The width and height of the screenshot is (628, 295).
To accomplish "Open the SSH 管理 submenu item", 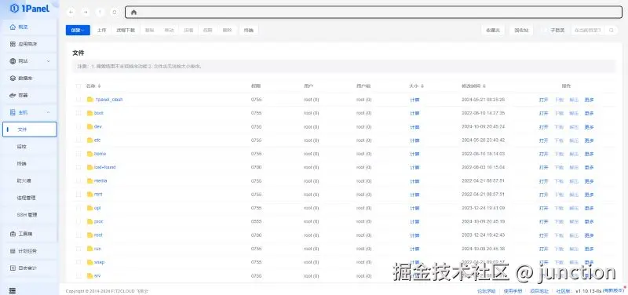I will 30,214.
